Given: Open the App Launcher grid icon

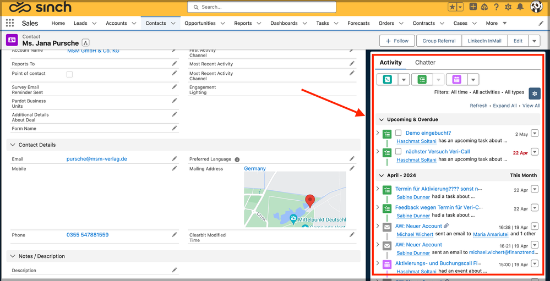Looking at the screenshot, I should click(x=10, y=23).
